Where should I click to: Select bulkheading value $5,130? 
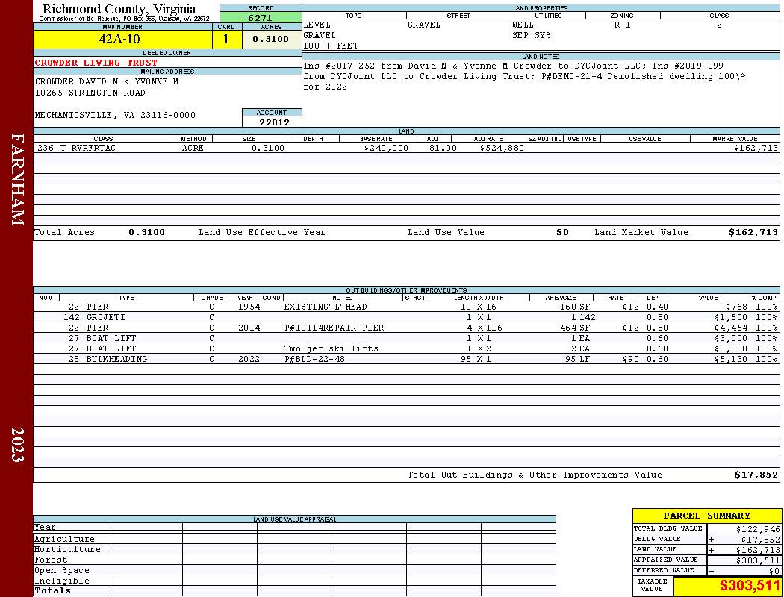coord(731,360)
